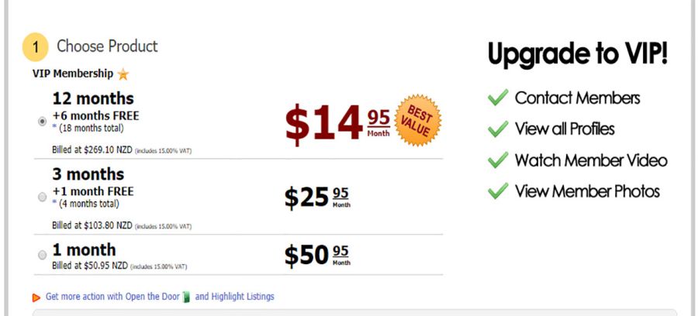This screenshot has height=316, width=698.
Task: Click the checkmark beside View Member Photos
Action: [497, 191]
